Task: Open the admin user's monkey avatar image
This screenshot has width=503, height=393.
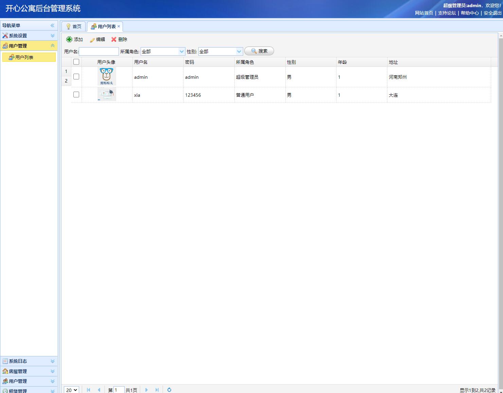Action: [x=107, y=76]
